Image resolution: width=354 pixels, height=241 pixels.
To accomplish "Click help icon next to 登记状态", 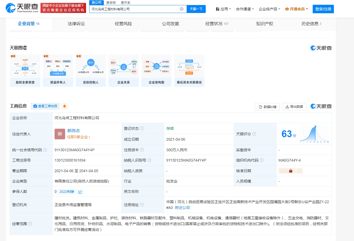I will pyautogui.click(x=142, y=128).
